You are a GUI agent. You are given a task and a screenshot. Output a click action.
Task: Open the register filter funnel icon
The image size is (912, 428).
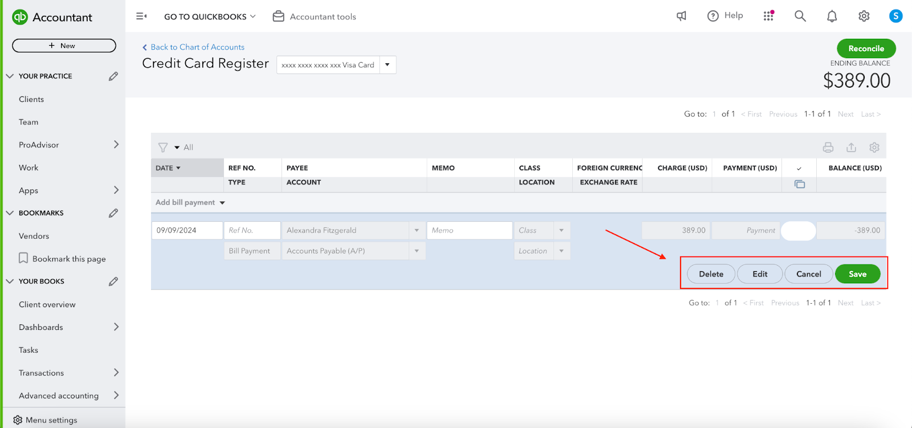163,147
